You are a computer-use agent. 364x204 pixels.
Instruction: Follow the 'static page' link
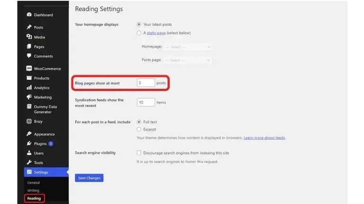[156, 33]
